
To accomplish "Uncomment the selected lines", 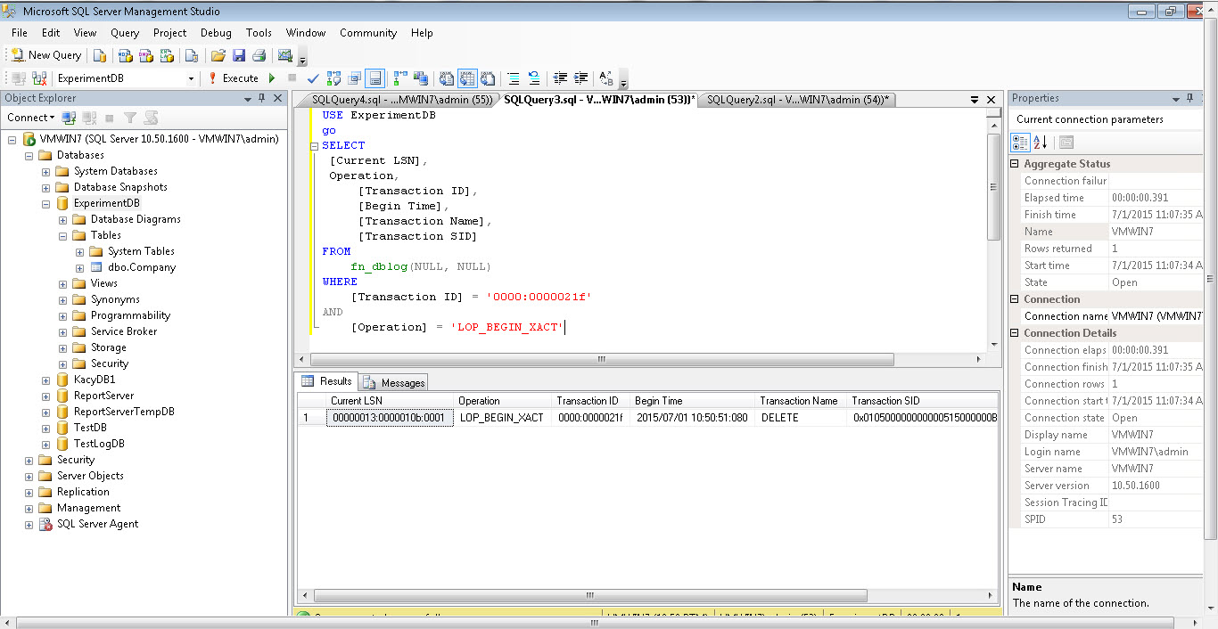I will [534, 78].
